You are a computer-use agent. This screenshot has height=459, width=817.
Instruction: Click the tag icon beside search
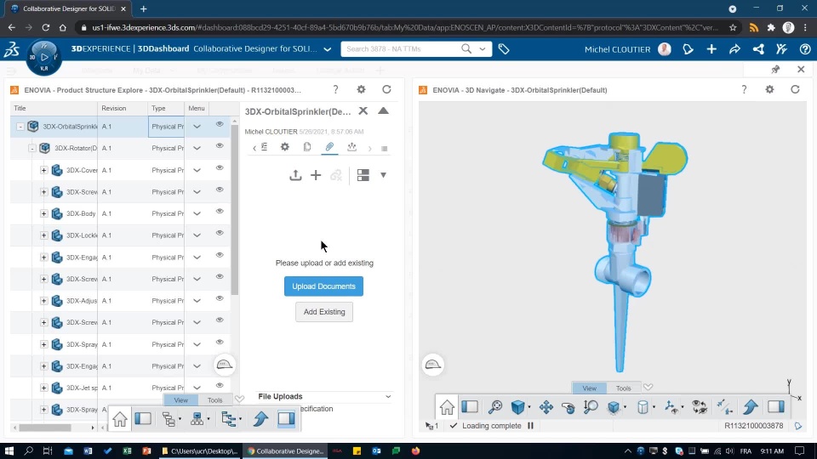tap(504, 49)
